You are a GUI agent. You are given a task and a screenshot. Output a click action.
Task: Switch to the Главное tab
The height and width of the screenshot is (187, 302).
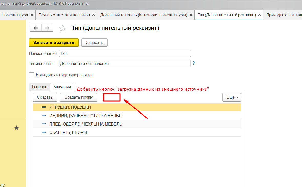[39, 87]
